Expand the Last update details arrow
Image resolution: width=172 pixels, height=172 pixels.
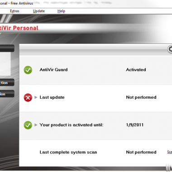36,97
